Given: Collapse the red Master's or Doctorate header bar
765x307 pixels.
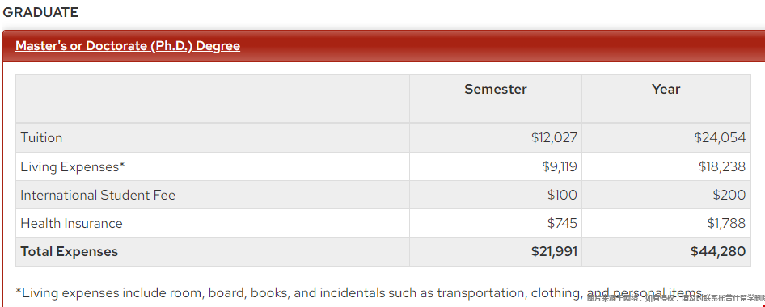Looking at the screenshot, I should [x=384, y=46].
